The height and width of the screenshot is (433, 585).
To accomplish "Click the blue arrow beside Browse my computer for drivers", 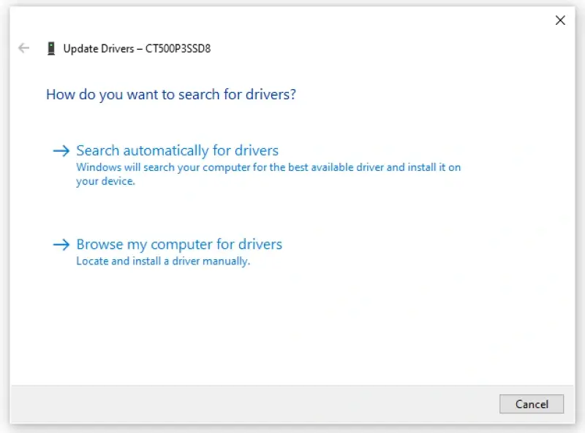I will point(61,244).
